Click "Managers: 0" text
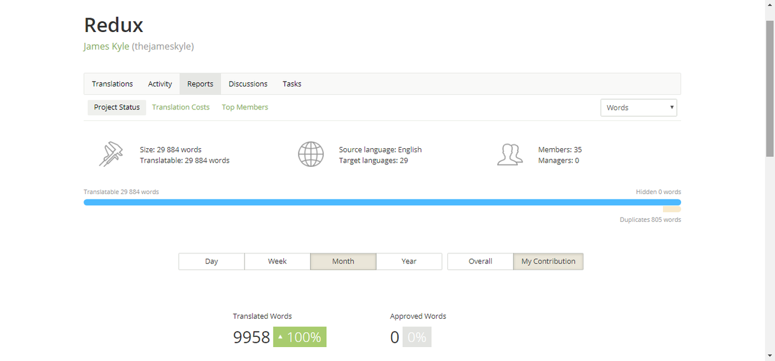 click(x=558, y=160)
